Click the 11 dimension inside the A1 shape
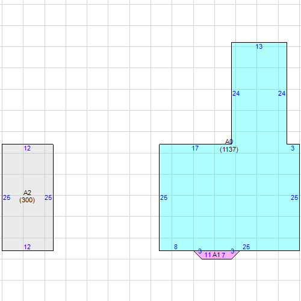Screen dimensions: 301x301 click(x=208, y=255)
